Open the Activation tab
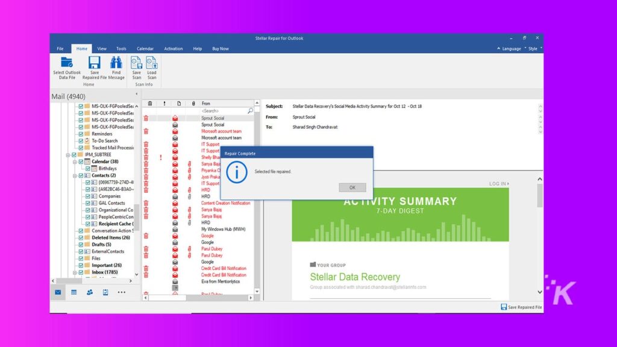The width and height of the screenshot is (617, 347). pyautogui.click(x=173, y=49)
